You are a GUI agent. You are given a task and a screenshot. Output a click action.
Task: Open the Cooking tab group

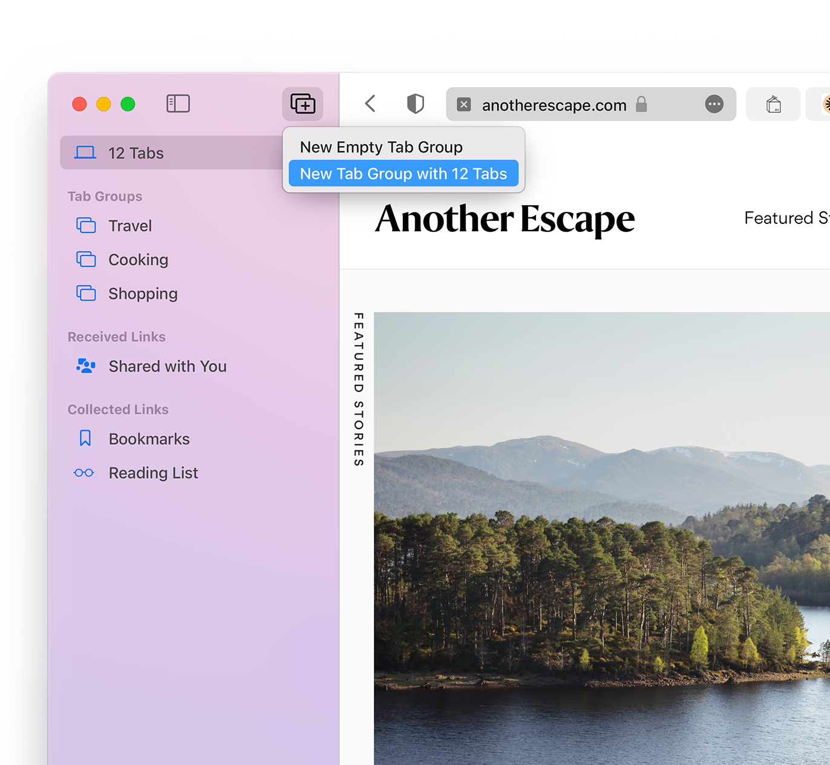[x=138, y=260]
